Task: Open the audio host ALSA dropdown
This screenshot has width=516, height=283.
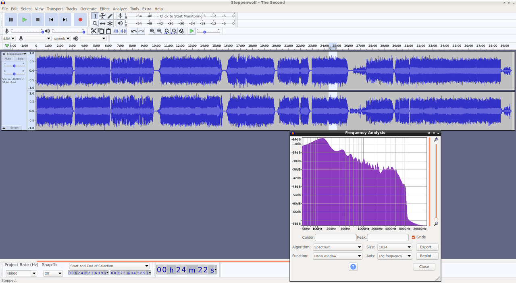Action: tap(9, 39)
